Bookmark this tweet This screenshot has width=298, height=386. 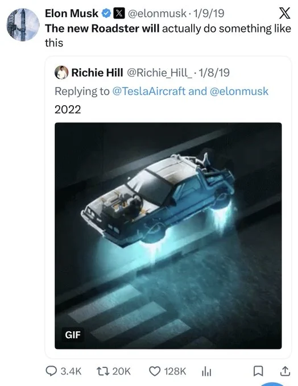point(258,371)
